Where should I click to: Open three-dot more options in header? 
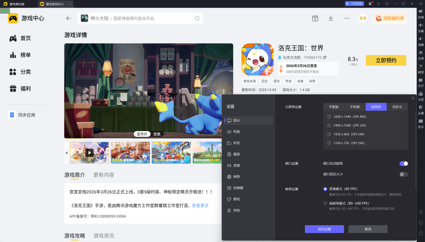(347, 18)
